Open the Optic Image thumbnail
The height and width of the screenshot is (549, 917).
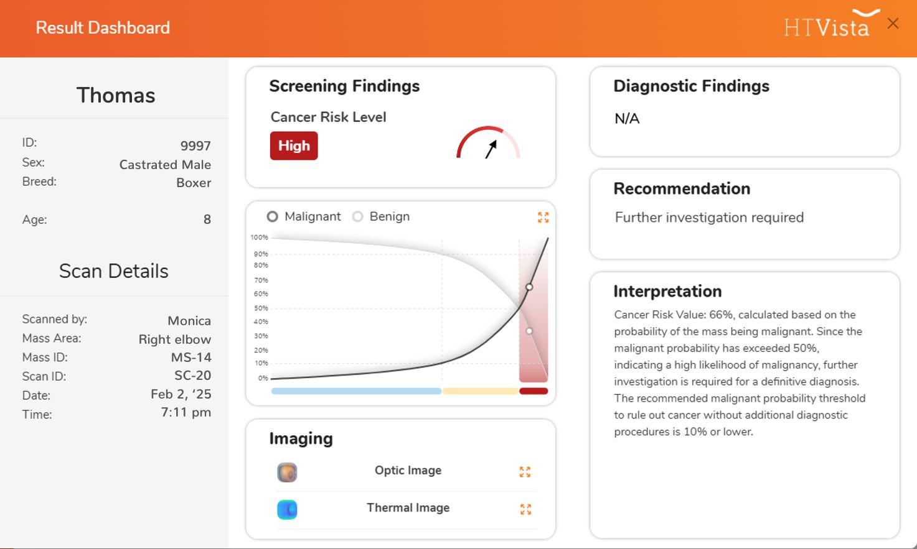[287, 473]
